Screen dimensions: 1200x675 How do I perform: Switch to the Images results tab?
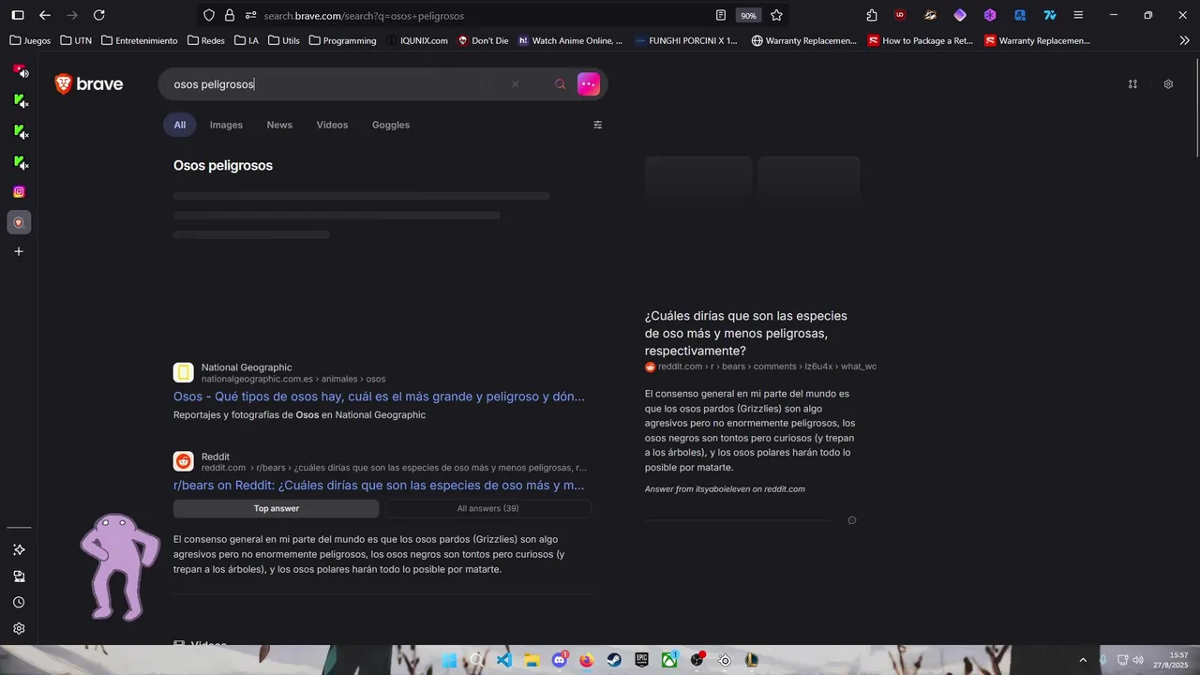tap(226, 125)
